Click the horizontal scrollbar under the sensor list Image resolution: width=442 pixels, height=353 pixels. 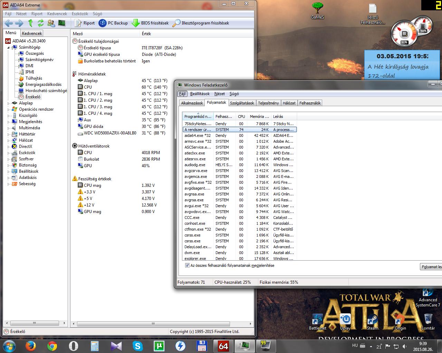[153, 323]
